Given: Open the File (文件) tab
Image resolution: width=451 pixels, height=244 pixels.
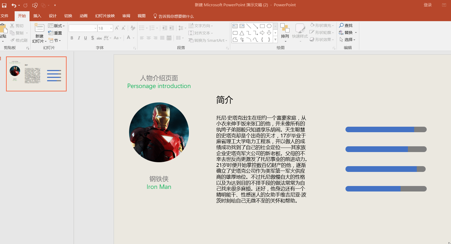Looking at the screenshot, I should pos(4,16).
